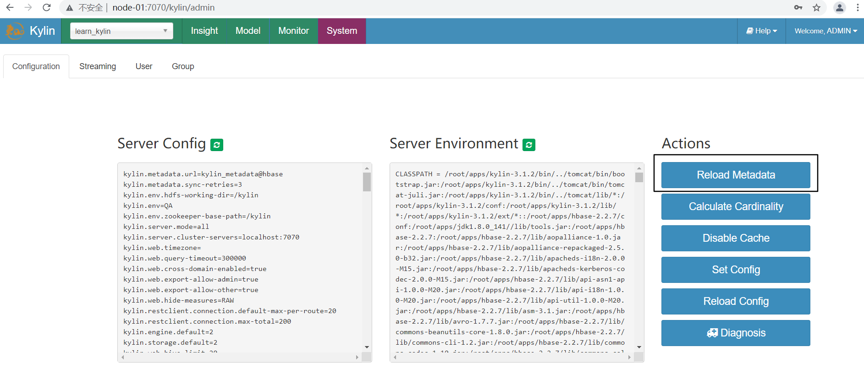Click the Kylin logo icon
Viewport: 864px width, 374px height.
pos(15,31)
